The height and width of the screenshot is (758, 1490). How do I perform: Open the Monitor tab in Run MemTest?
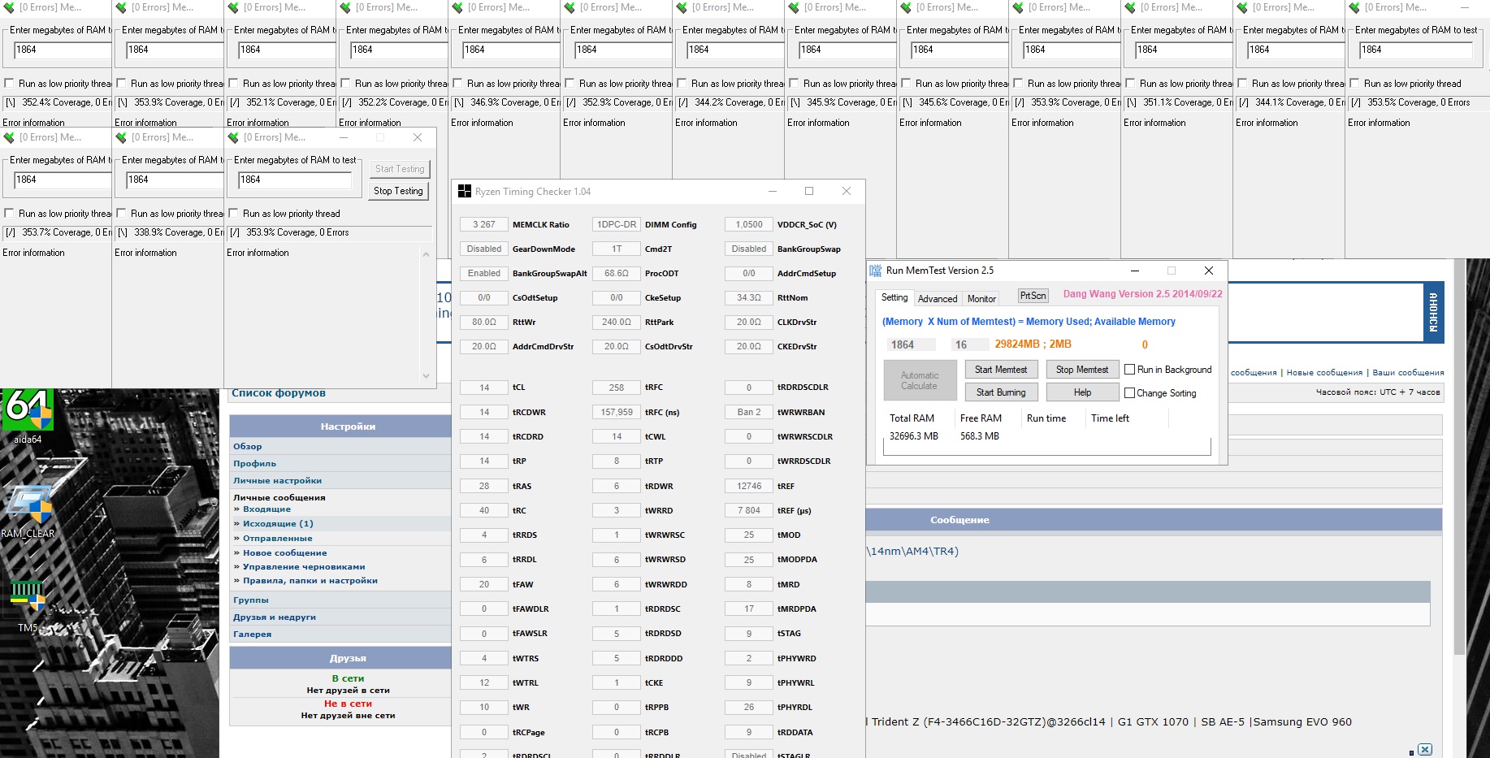point(981,299)
